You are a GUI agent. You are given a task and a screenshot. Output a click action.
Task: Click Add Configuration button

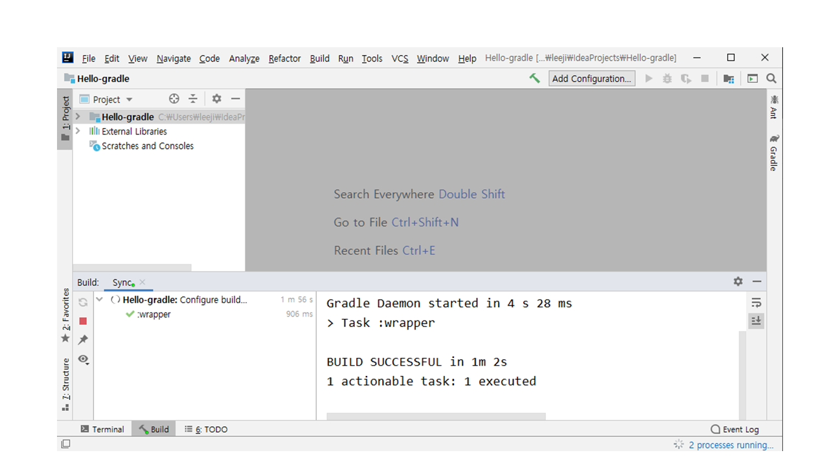point(591,78)
